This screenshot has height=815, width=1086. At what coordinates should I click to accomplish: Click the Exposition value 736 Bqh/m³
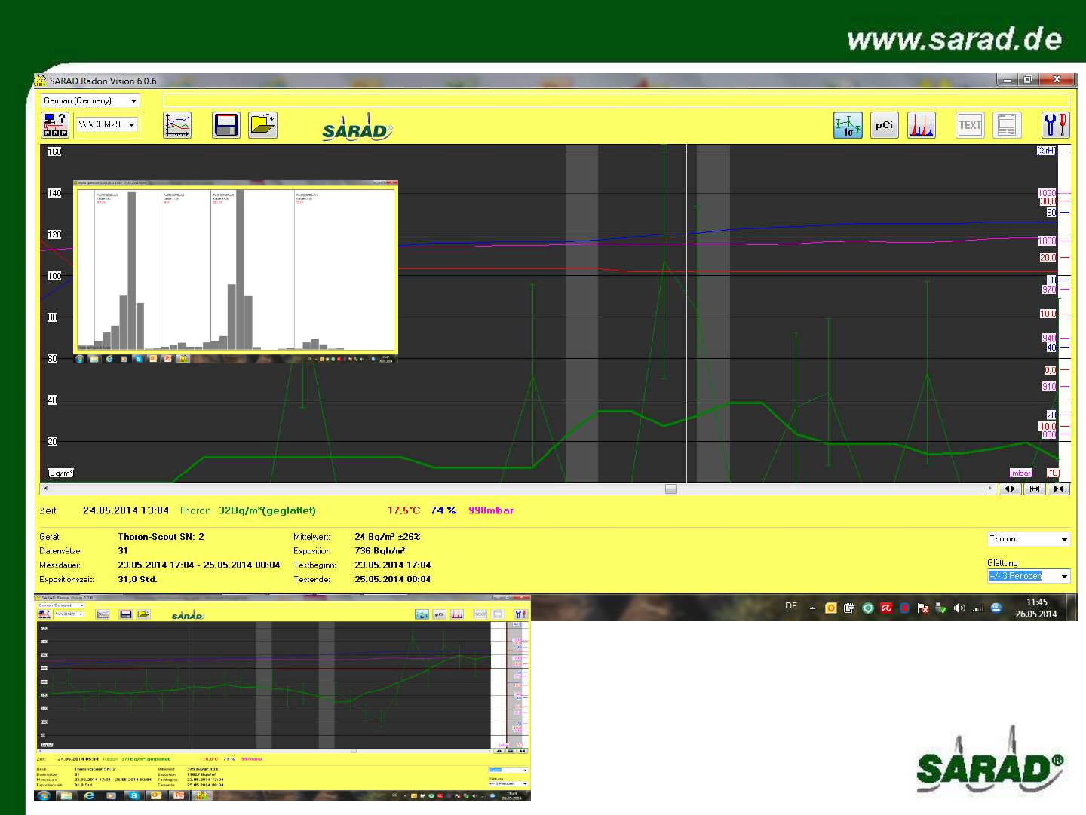coord(379,551)
